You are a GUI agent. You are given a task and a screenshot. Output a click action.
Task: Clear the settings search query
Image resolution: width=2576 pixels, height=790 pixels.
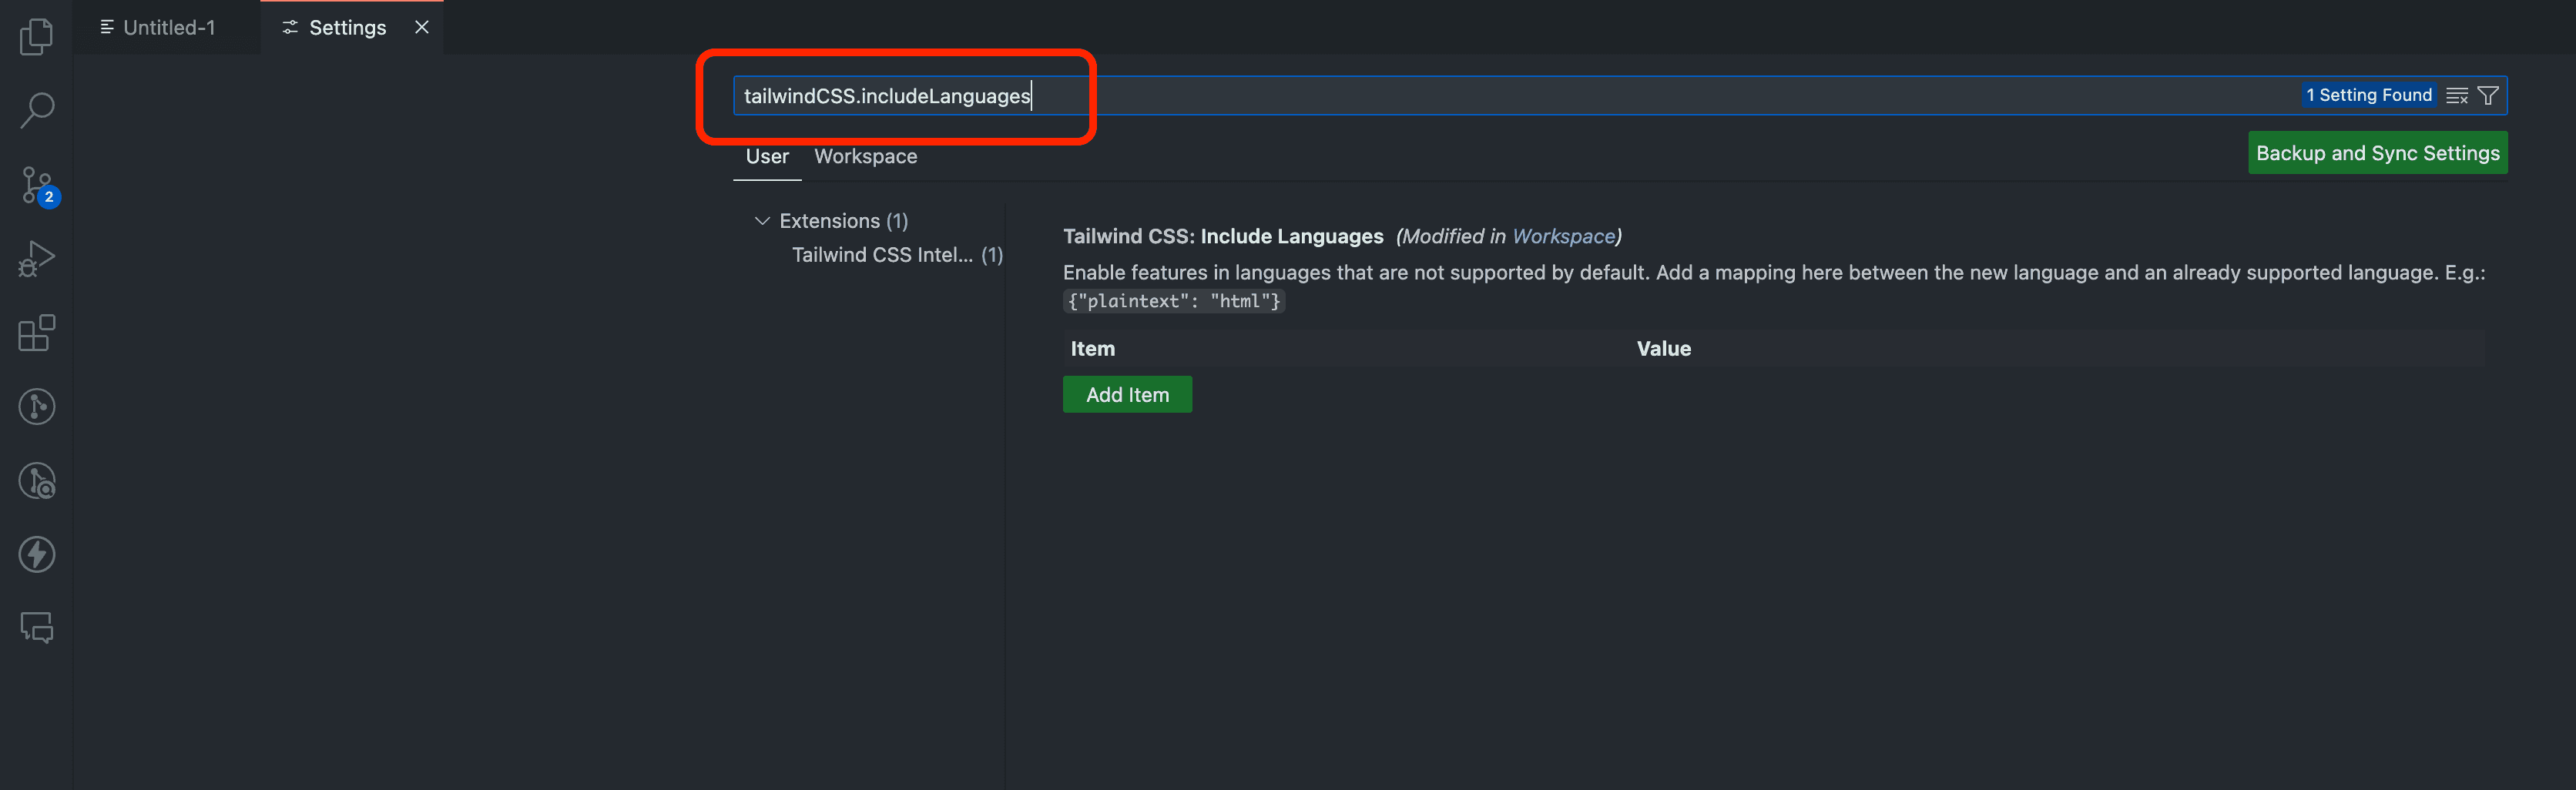tap(2457, 95)
